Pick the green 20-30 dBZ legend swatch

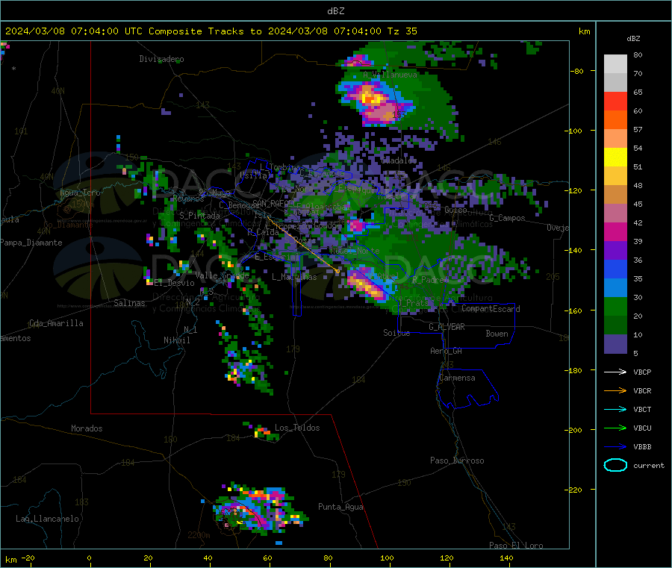[615, 306]
